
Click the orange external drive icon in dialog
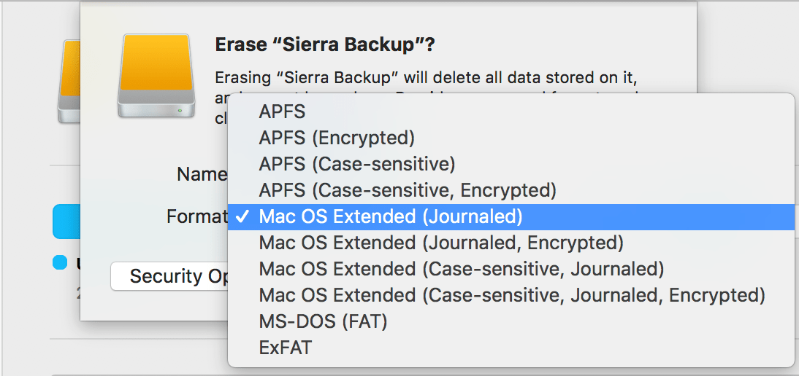point(156,76)
